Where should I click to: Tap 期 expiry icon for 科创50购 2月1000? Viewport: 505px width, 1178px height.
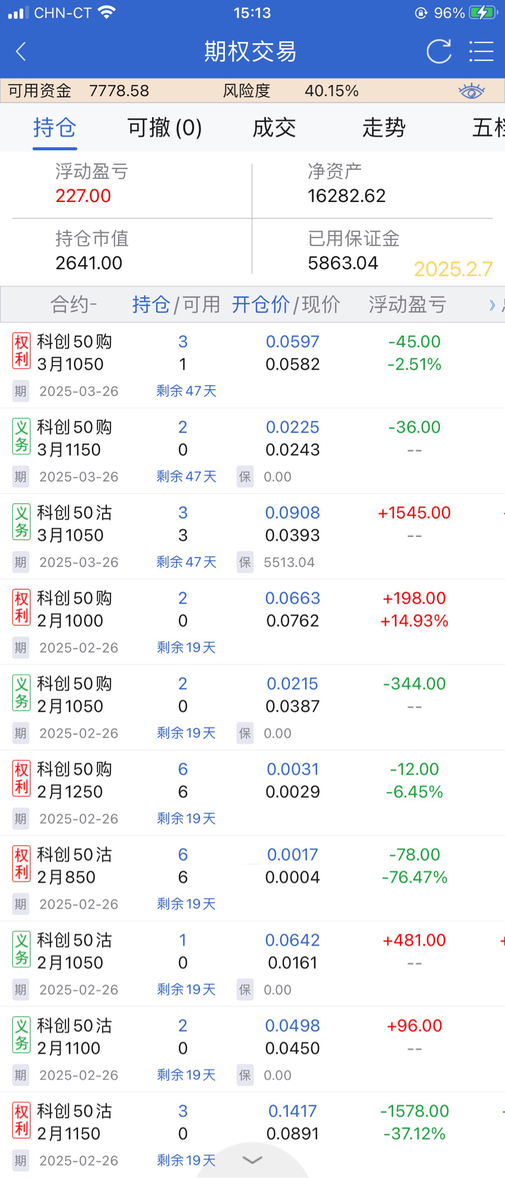point(21,648)
